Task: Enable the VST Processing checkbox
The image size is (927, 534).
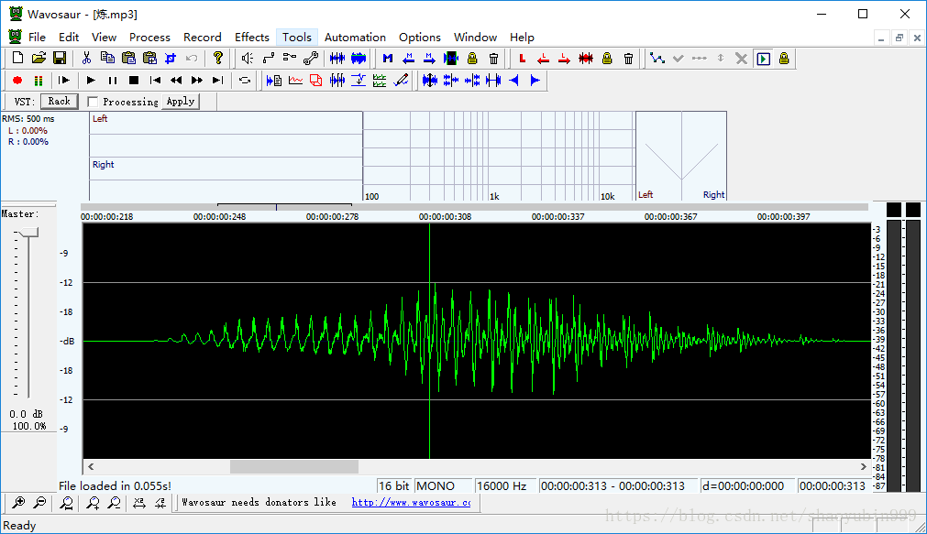Action: [93, 102]
